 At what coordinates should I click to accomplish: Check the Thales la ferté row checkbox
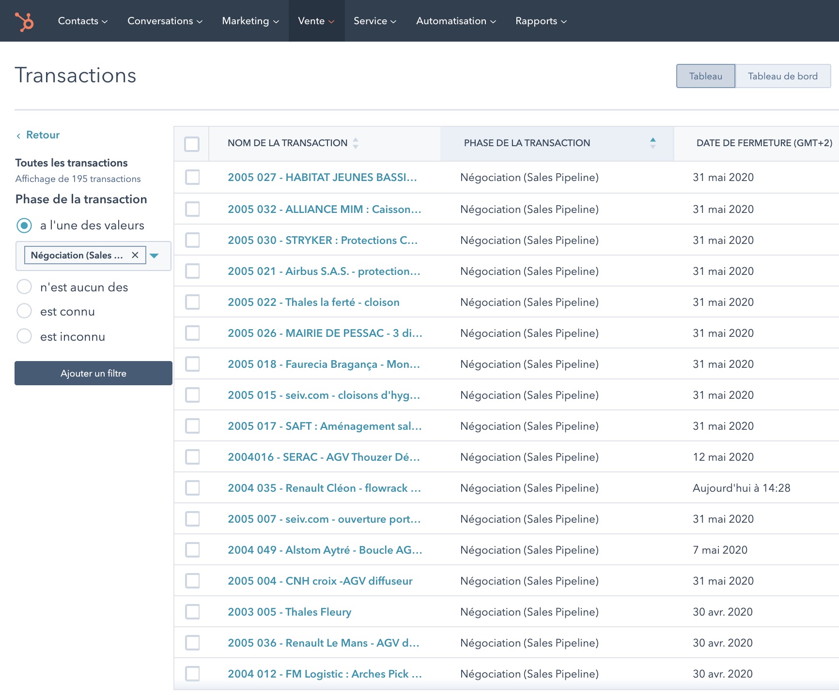192,302
